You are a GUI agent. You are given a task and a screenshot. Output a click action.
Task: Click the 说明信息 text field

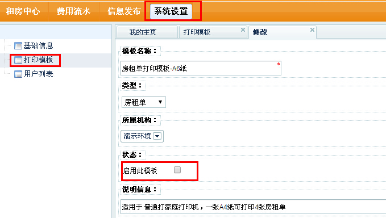254,207
